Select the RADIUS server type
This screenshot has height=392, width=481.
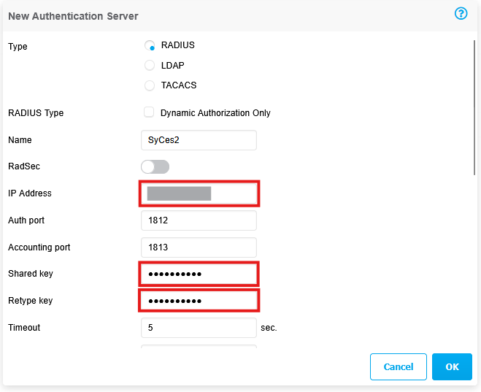point(150,46)
